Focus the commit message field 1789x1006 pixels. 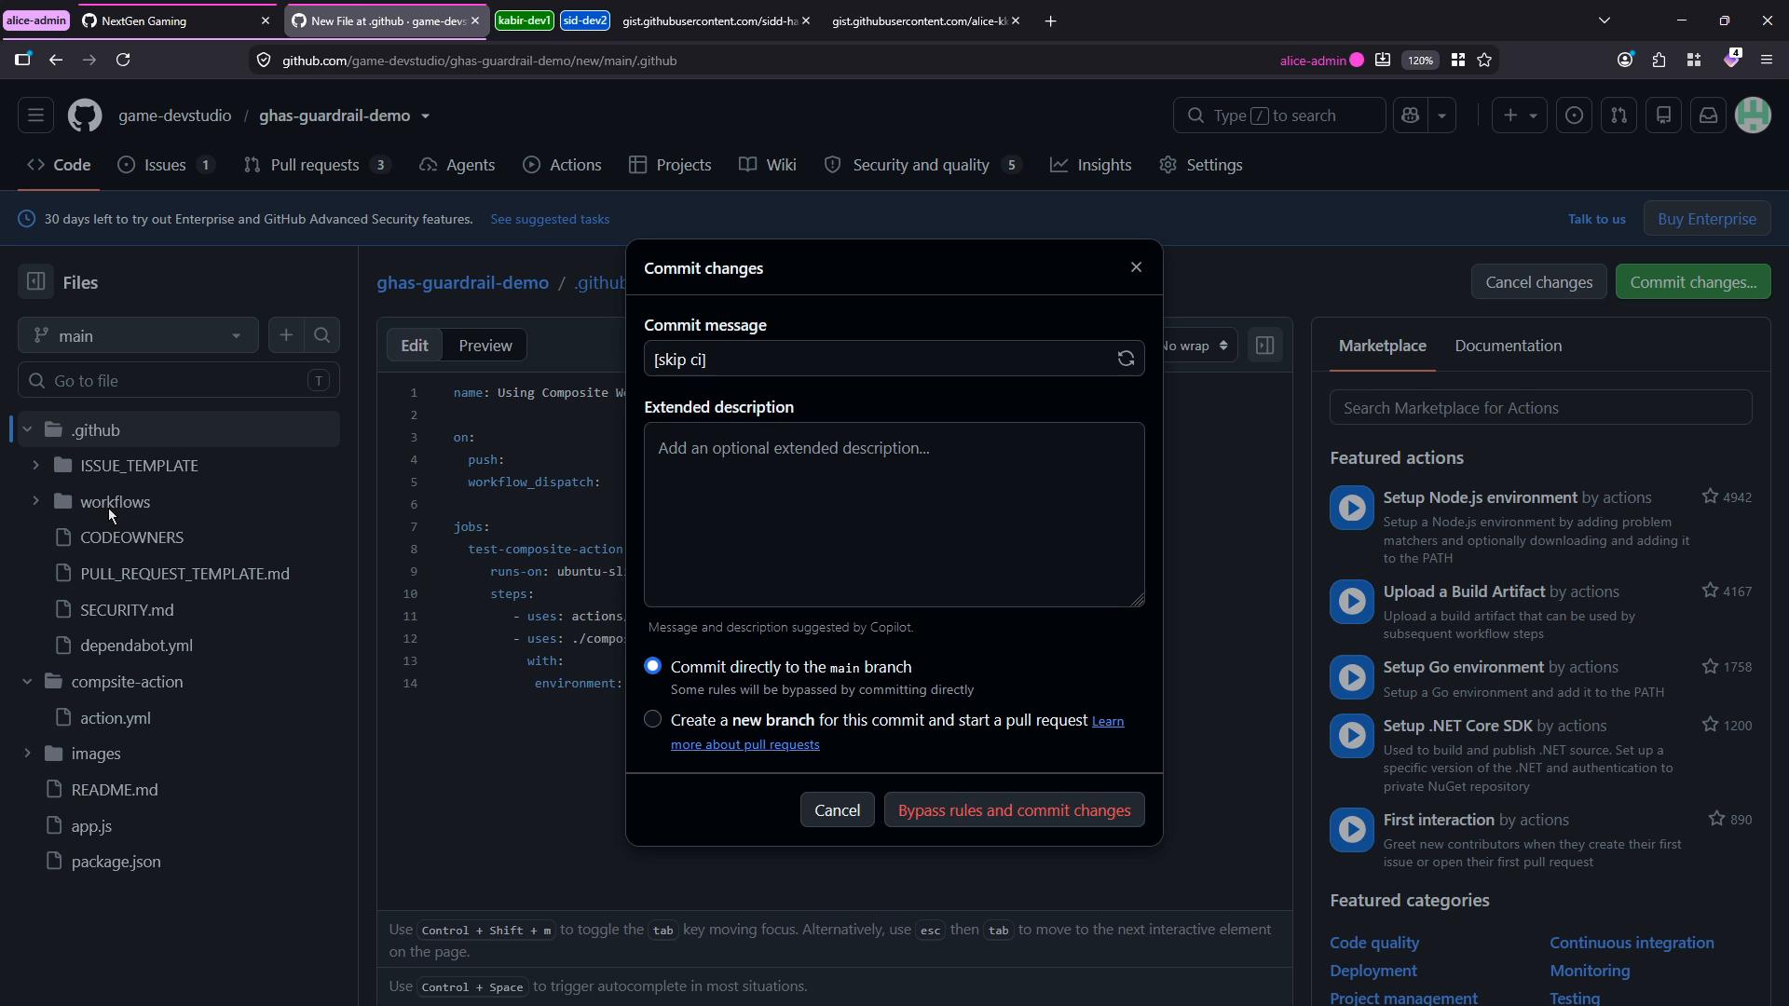879,360
